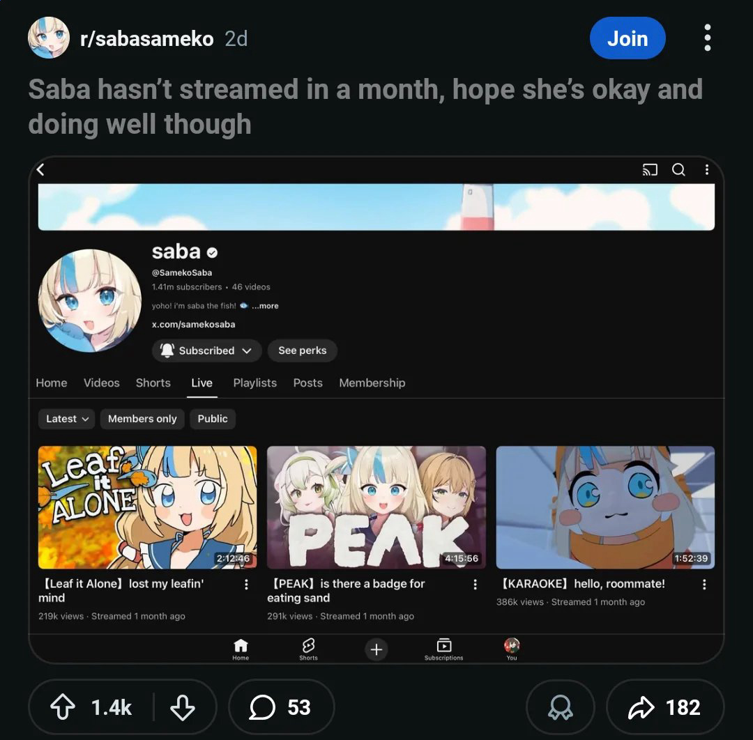Open the PEAK stream thumbnail

click(376, 507)
